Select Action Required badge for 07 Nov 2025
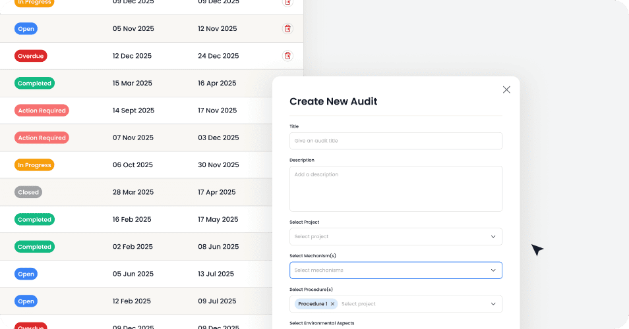The height and width of the screenshot is (329, 629). [x=42, y=138]
